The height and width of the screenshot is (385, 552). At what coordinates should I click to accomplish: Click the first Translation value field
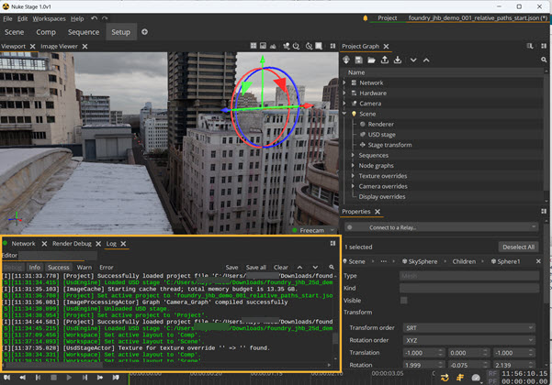tap(418, 352)
